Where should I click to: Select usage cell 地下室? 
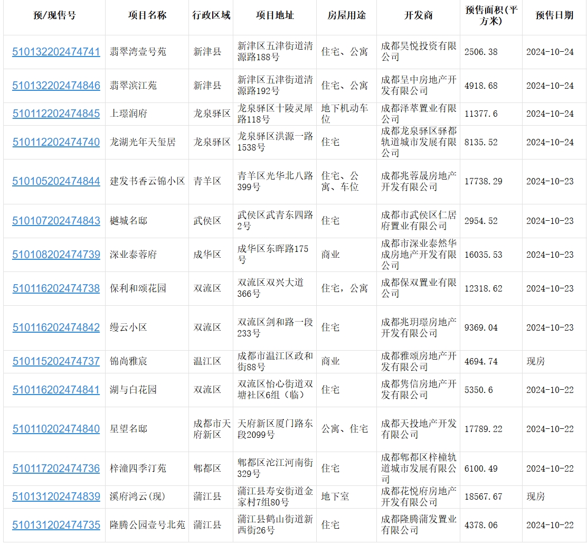[335, 496]
